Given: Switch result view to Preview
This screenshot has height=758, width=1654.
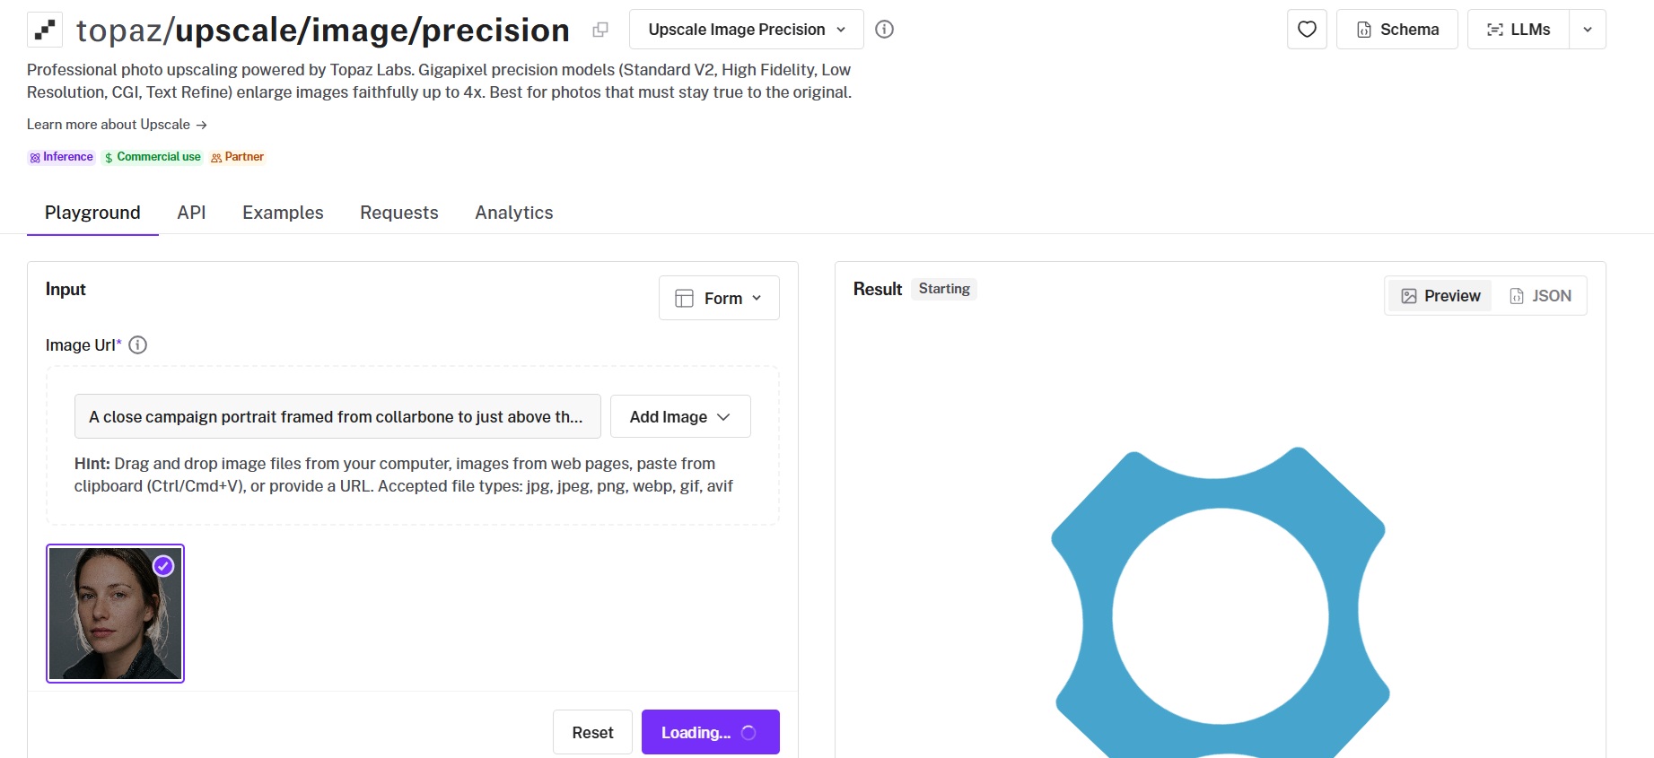Looking at the screenshot, I should (x=1440, y=296).
